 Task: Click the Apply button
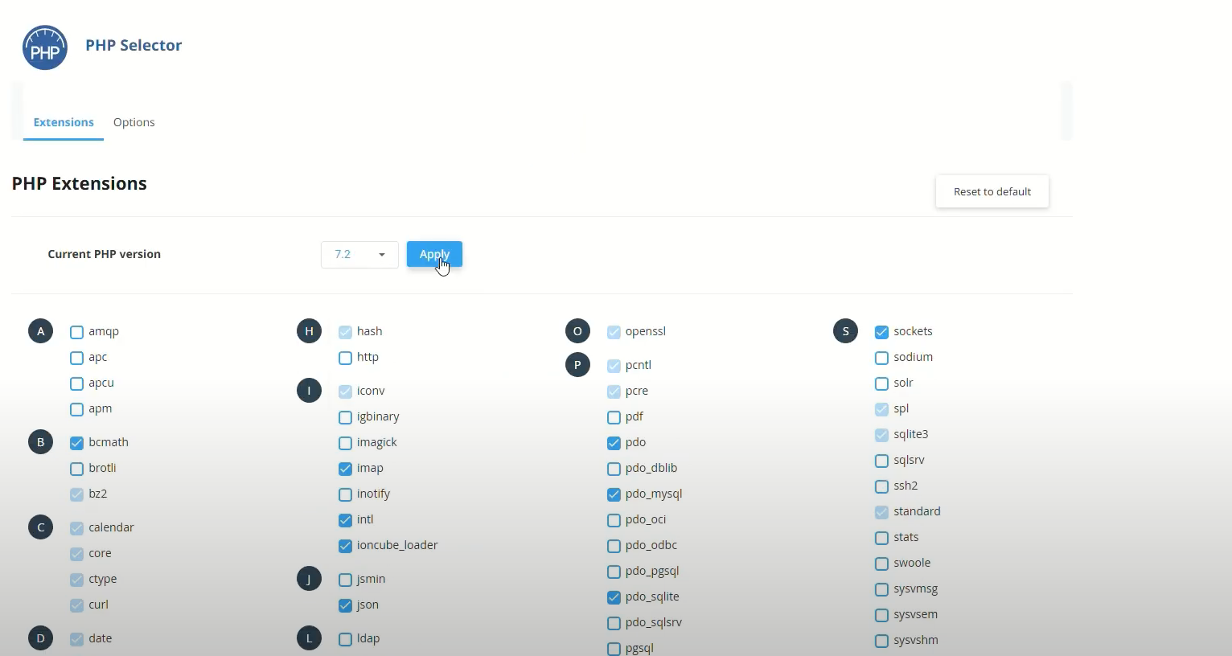click(x=434, y=254)
